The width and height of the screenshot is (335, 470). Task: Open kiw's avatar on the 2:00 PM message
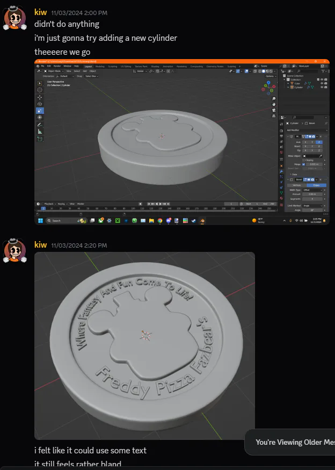[x=14, y=18]
